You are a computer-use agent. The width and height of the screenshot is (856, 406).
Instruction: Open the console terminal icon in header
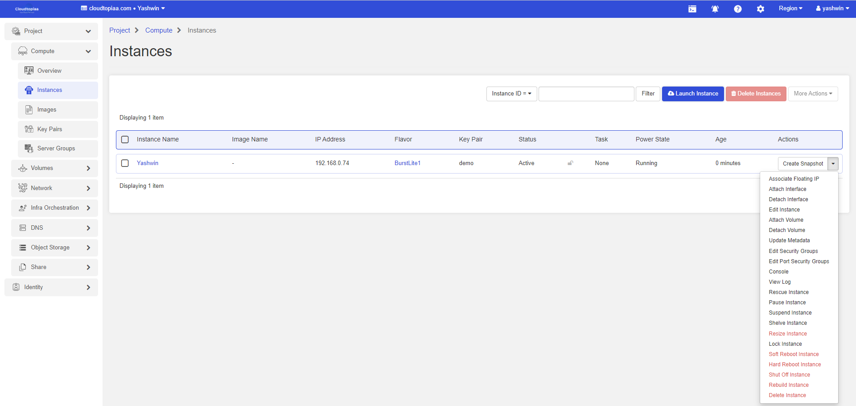click(x=692, y=9)
